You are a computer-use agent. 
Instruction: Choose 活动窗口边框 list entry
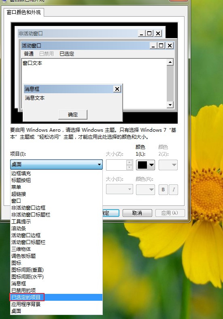coord(56,236)
